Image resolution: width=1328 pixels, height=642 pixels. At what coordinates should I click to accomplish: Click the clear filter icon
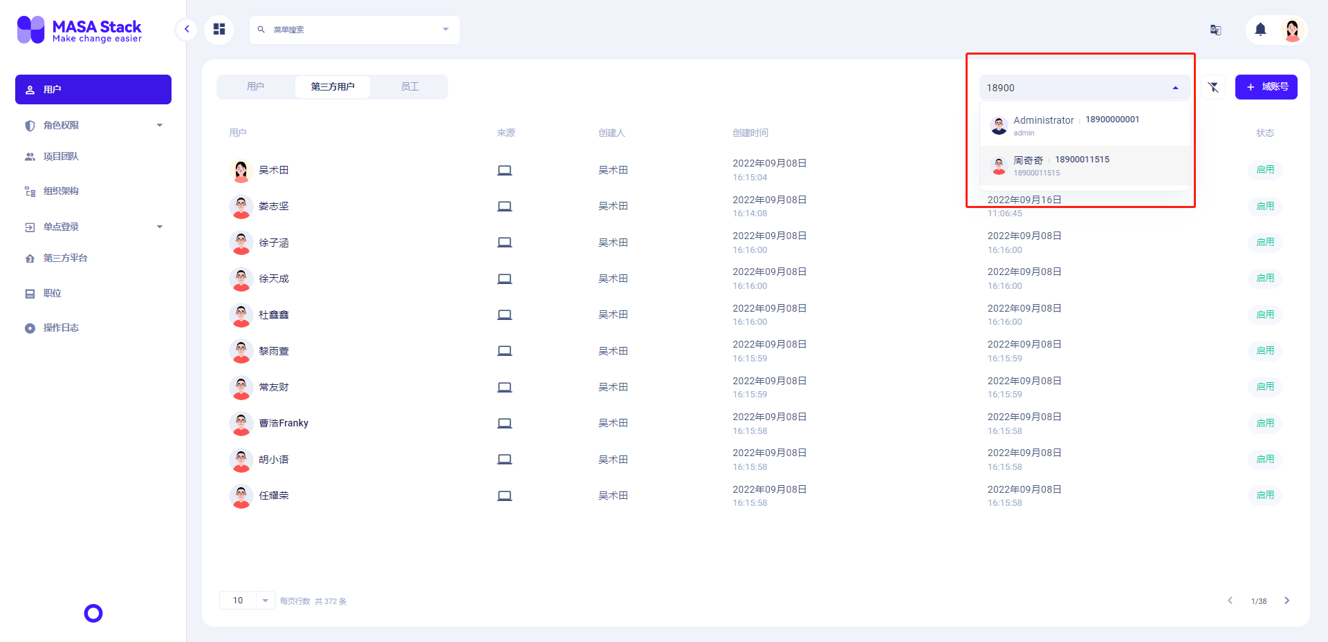[1212, 87]
